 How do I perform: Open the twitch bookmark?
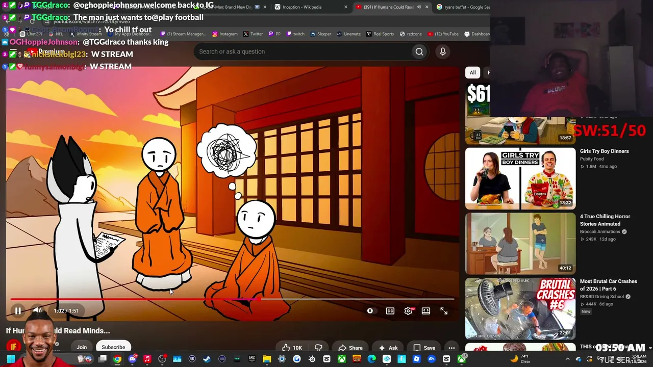295,34
